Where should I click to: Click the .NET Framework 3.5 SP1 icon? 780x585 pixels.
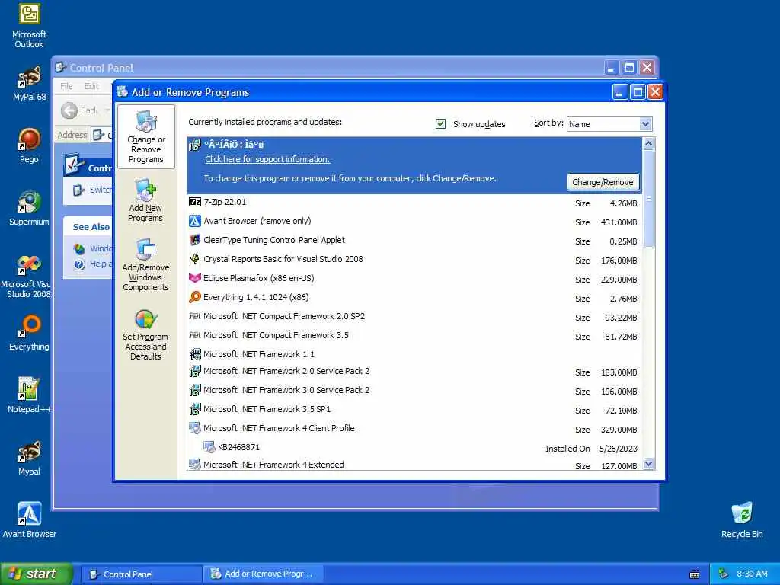coord(195,409)
